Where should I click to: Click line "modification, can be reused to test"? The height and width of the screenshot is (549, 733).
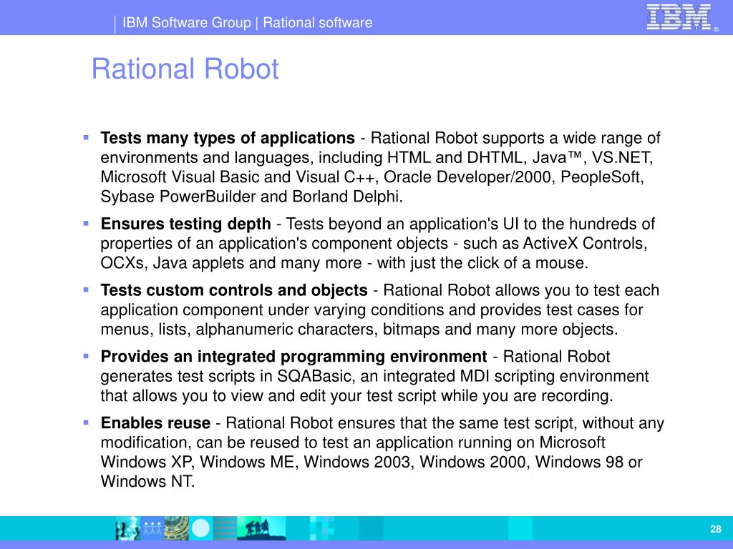point(353,442)
